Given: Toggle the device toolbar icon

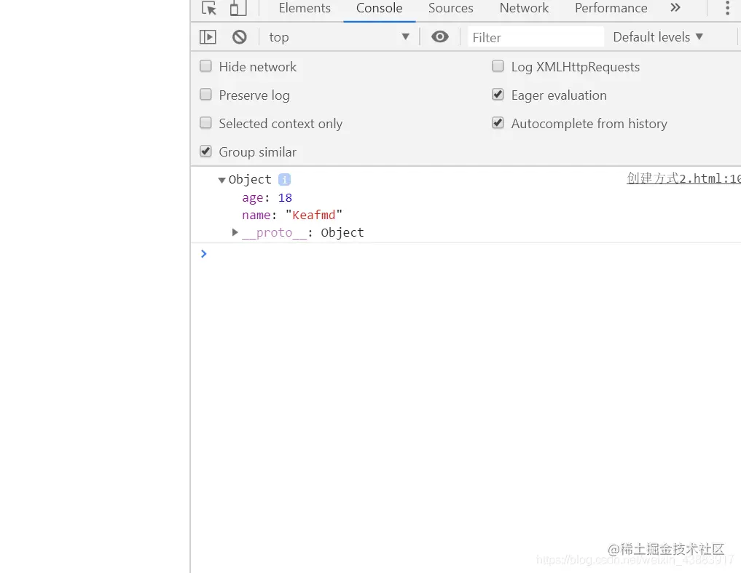Looking at the screenshot, I should (238, 8).
